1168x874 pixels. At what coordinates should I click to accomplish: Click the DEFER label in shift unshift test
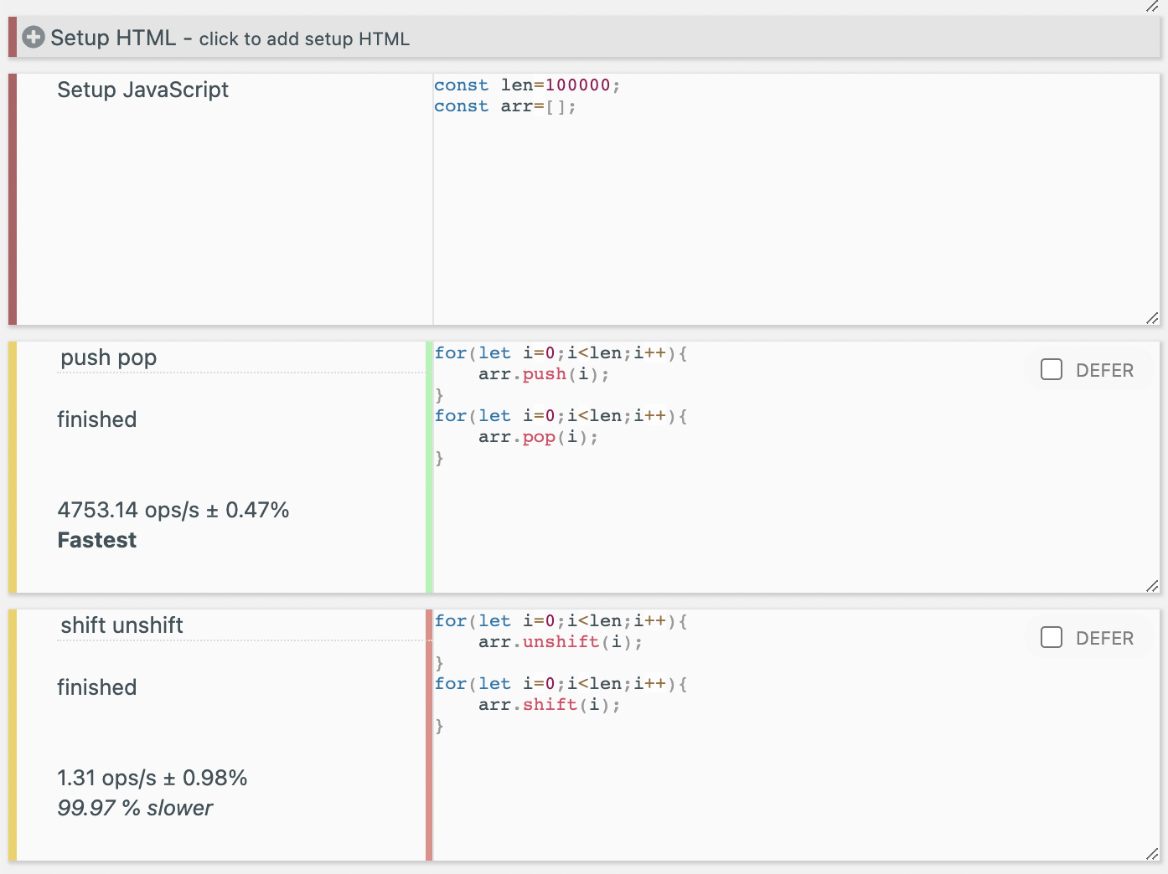[1104, 639]
